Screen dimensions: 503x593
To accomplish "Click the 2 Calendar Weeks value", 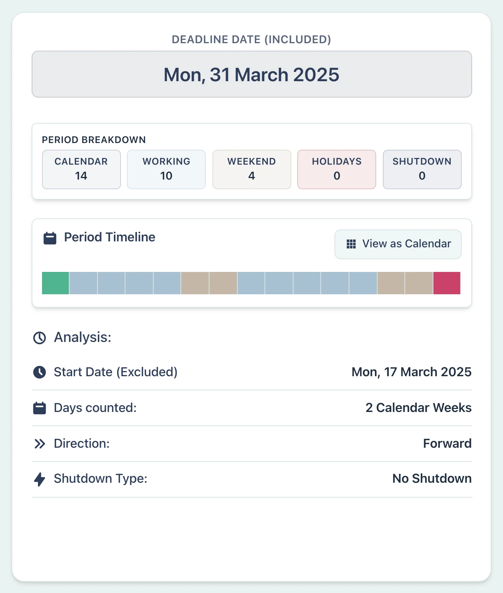I will (418, 408).
